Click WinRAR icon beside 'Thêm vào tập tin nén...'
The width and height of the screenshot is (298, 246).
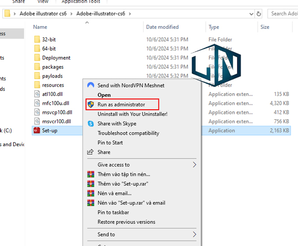pos(91,174)
